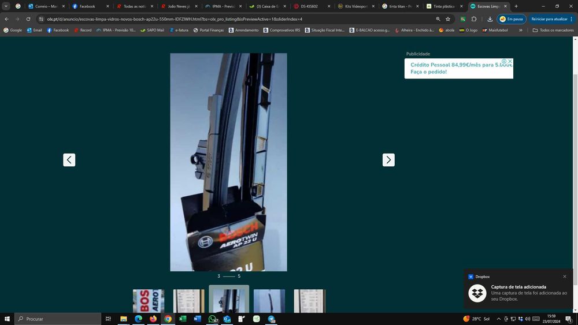The height and width of the screenshot is (325, 578).
Task: Show the previous photo with left arrow
Action: pyautogui.click(x=69, y=160)
